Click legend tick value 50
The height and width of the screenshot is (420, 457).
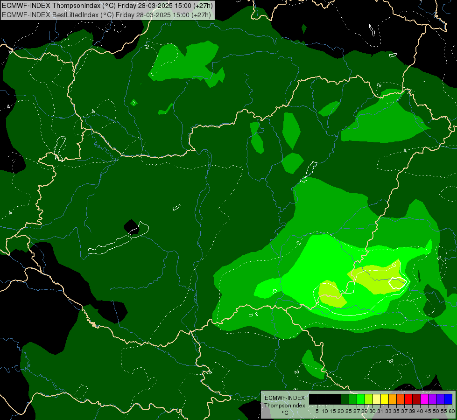click(436, 411)
